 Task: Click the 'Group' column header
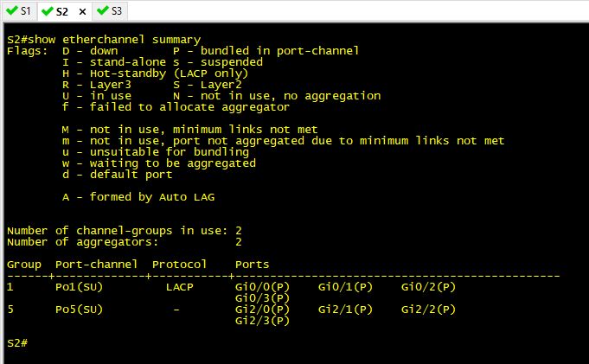(x=24, y=265)
